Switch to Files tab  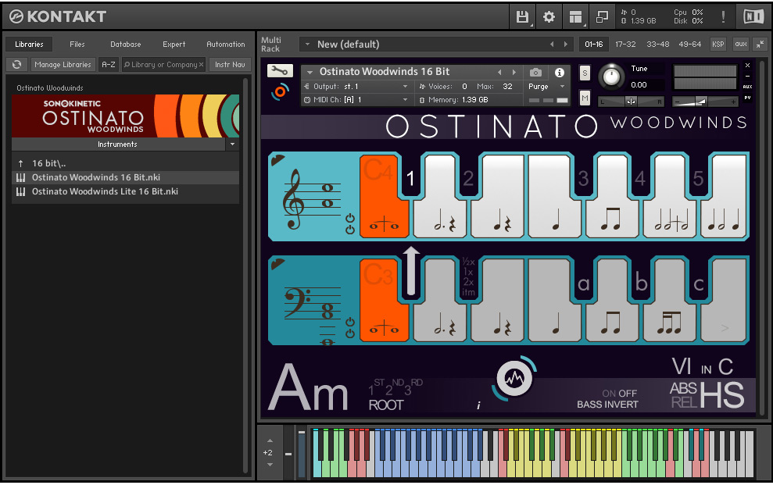coord(77,45)
